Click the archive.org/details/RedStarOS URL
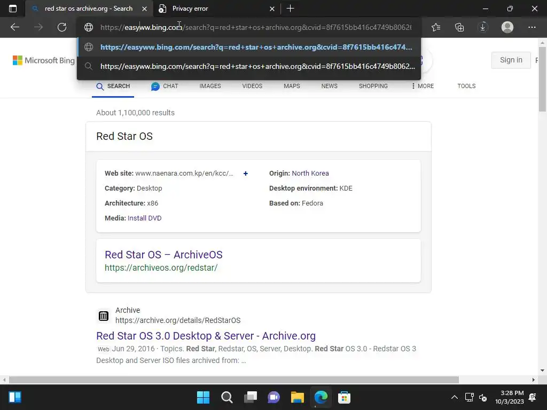 click(178, 320)
